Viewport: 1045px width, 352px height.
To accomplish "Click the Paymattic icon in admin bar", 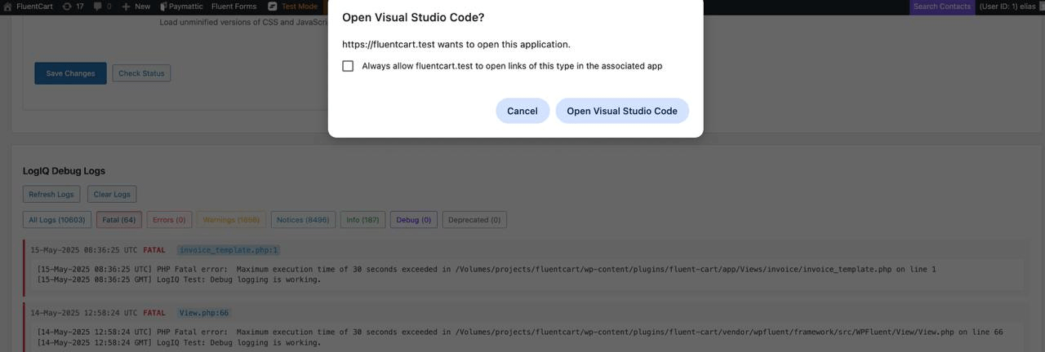I will [x=164, y=7].
